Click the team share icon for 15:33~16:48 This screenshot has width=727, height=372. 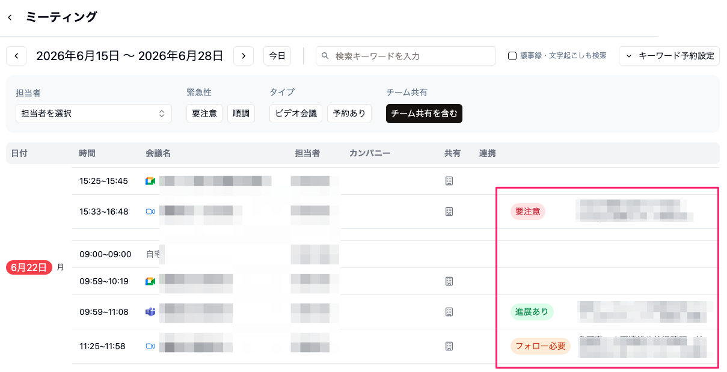(x=449, y=212)
